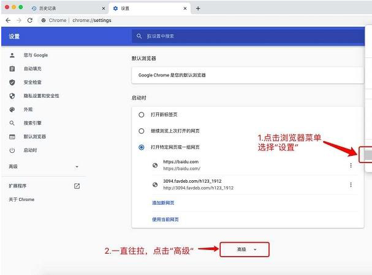This screenshot has width=372, height=275.
Task: Open Safety check (安全检查) shield icon
Action: [12, 82]
